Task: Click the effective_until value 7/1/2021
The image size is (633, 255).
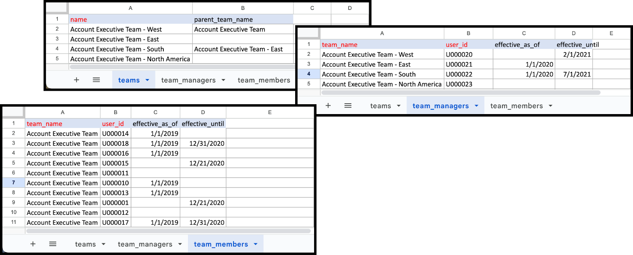Action: click(574, 74)
